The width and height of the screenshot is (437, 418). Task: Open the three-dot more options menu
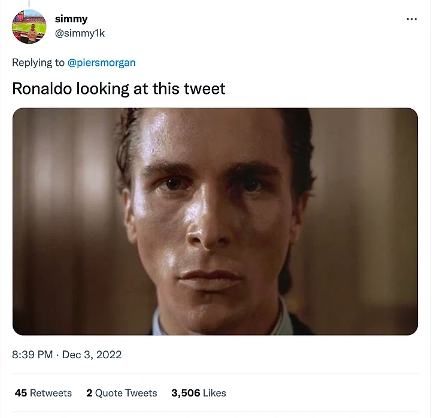coord(411,19)
